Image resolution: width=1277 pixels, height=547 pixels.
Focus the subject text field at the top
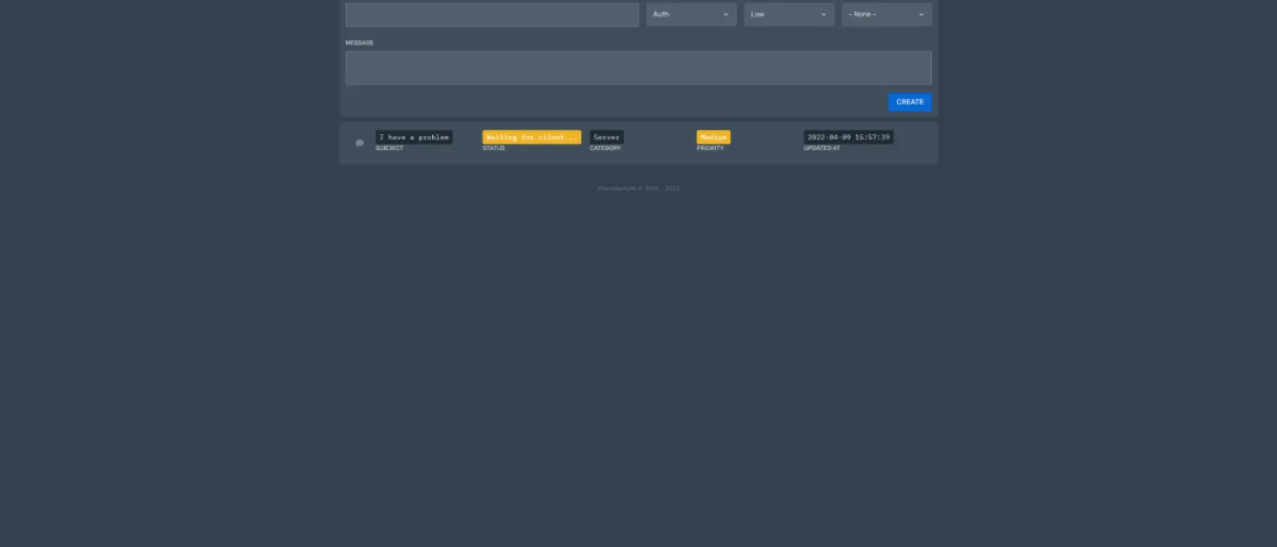click(492, 15)
